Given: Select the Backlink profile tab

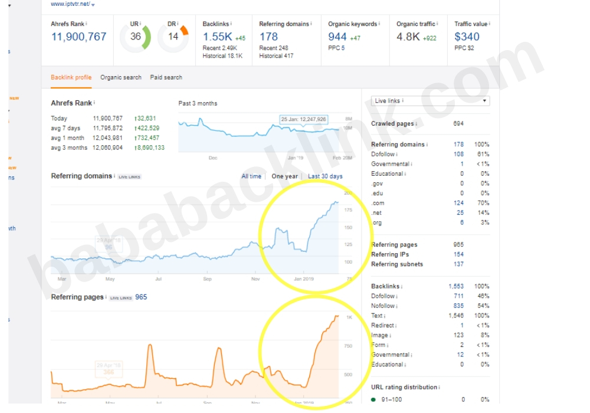Looking at the screenshot, I should coord(71,77).
